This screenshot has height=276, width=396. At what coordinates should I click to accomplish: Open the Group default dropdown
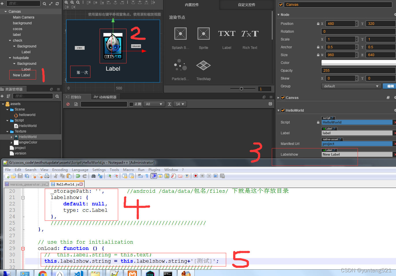click(x=351, y=86)
